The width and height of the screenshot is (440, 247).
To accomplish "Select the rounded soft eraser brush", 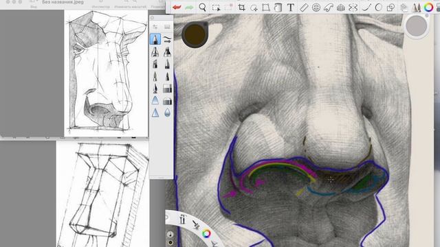I will pos(167,101).
